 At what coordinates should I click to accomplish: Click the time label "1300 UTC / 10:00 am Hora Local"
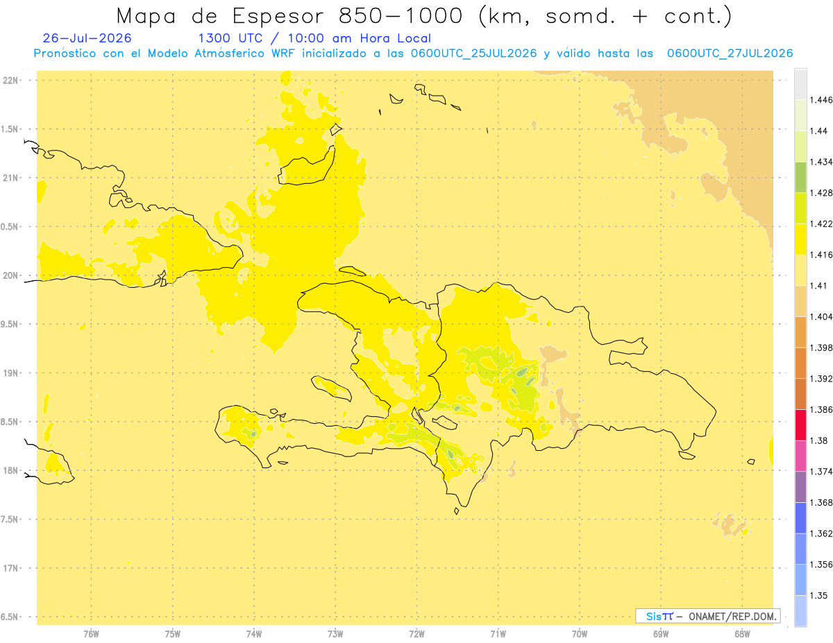coord(314,38)
